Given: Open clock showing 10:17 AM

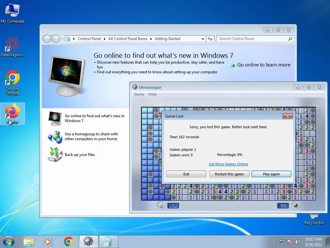Looking at the screenshot, I should (x=314, y=242).
